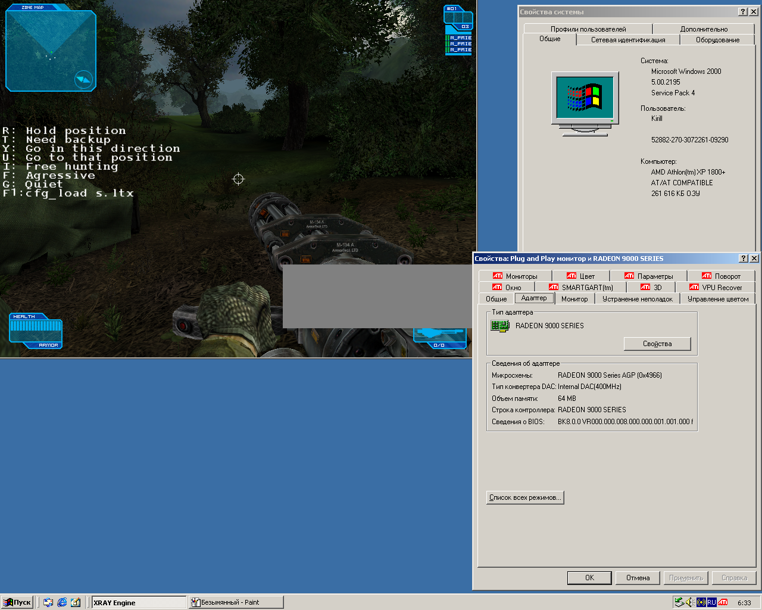Click the Zone Map minimap in the game
This screenshot has height=610, width=762.
[x=51, y=48]
